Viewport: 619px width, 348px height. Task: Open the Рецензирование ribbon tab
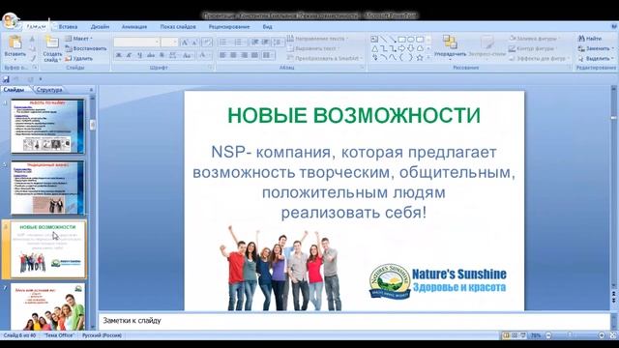click(x=229, y=27)
